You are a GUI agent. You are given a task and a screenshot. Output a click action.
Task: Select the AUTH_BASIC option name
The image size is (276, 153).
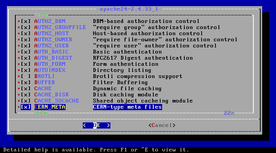click(52, 52)
